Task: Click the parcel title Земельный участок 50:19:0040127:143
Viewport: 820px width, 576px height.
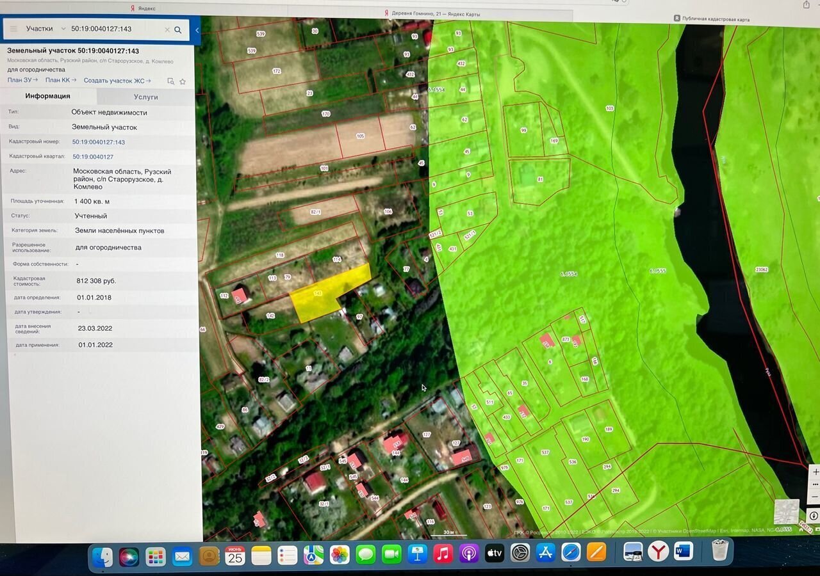Action: coord(73,51)
